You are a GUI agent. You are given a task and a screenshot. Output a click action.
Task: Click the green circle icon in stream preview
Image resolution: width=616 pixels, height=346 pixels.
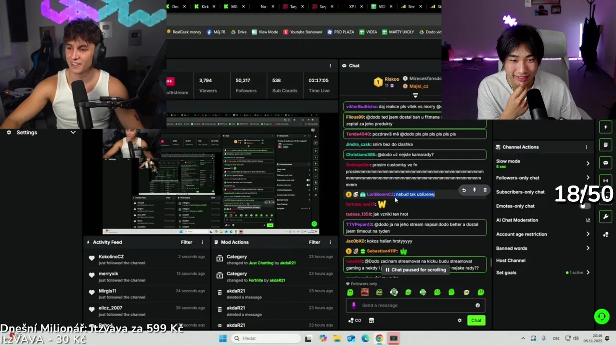(x=314, y=224)
